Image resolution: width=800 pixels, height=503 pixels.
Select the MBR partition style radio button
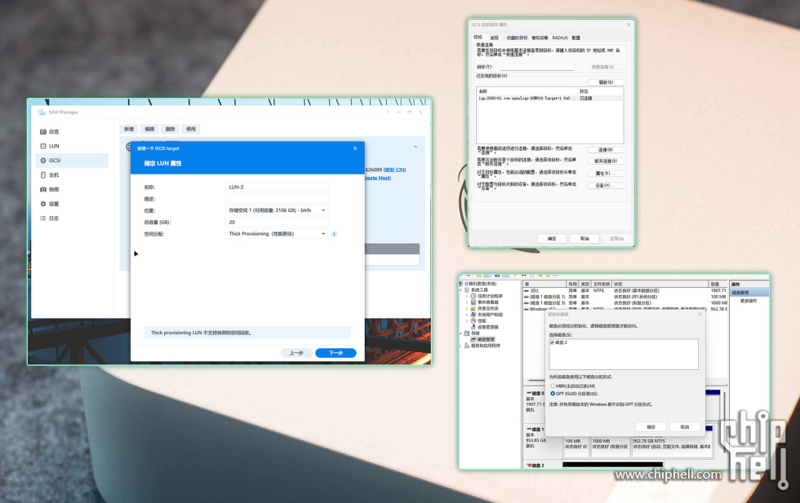click(553, 386)
